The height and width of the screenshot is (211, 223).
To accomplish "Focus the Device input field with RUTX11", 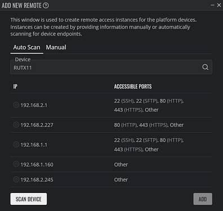I will pyautogui.click(x=111, y=67).
